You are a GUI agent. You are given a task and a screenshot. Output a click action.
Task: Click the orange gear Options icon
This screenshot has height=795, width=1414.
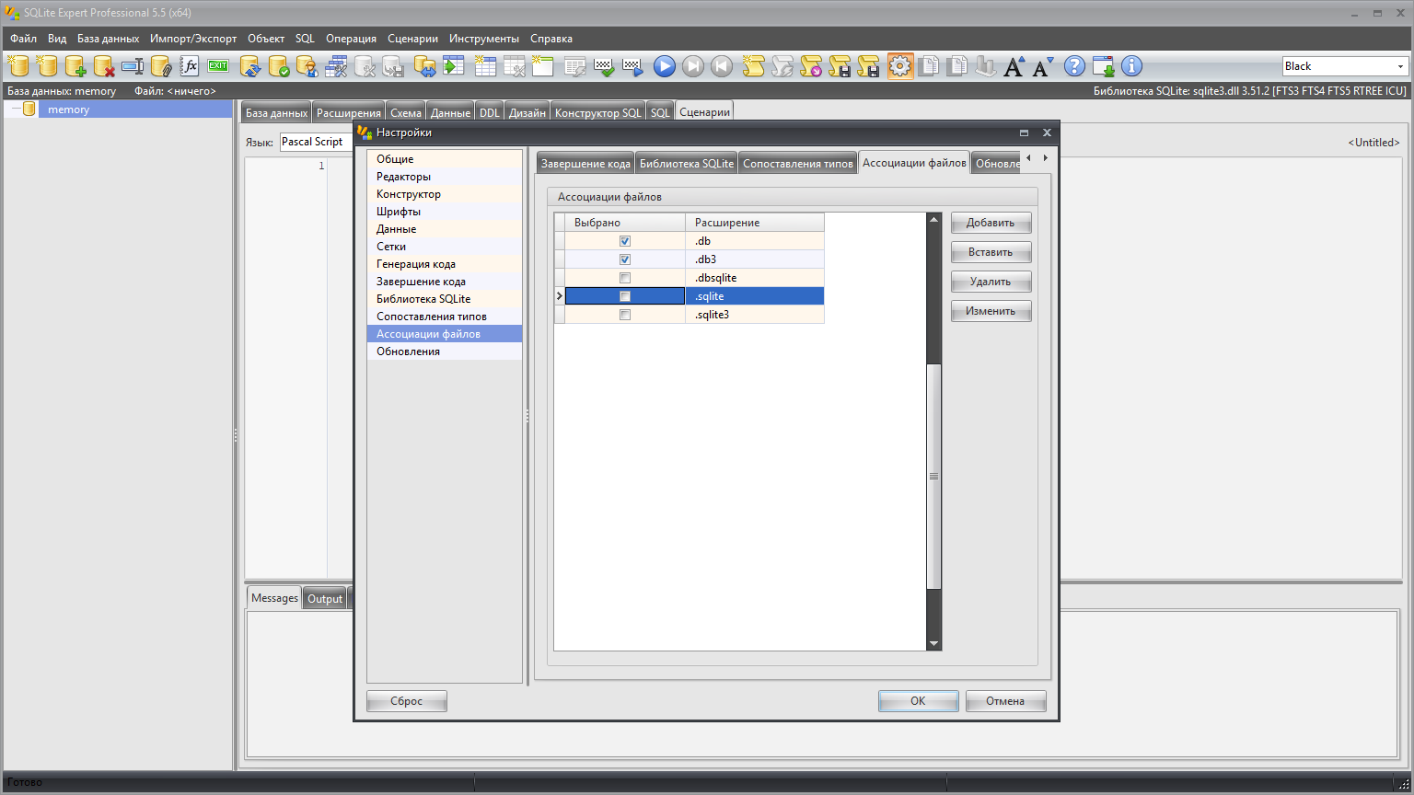tap(900, 66)
